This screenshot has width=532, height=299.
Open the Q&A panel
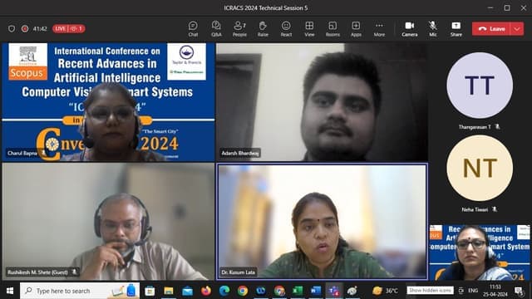(216, 29)
